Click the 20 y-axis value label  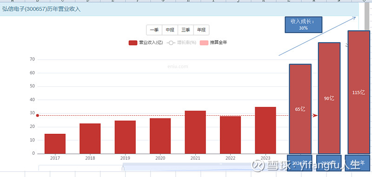32,127
